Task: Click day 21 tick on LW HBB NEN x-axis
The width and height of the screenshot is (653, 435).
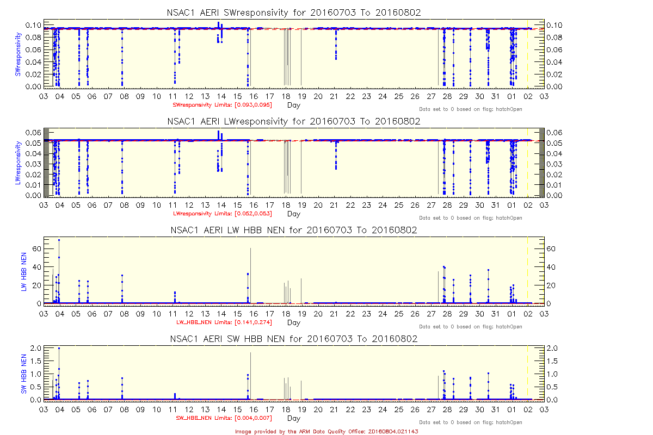Action: pos(334,314)
